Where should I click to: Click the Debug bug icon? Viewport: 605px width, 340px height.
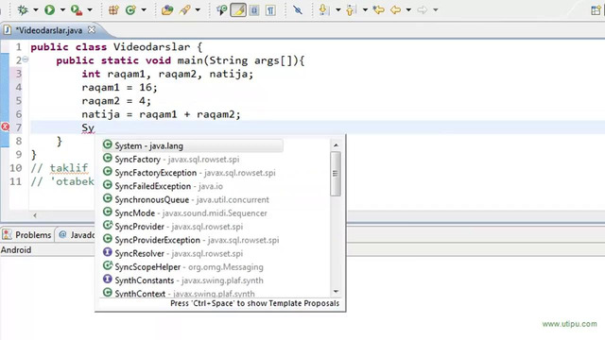23,9
